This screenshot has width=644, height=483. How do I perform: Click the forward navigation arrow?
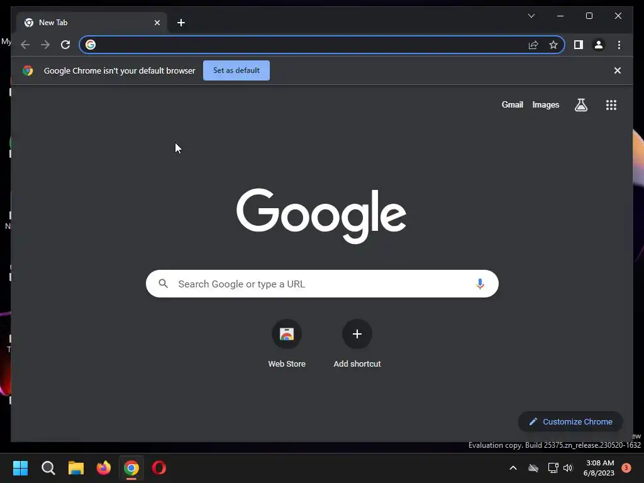45,45
